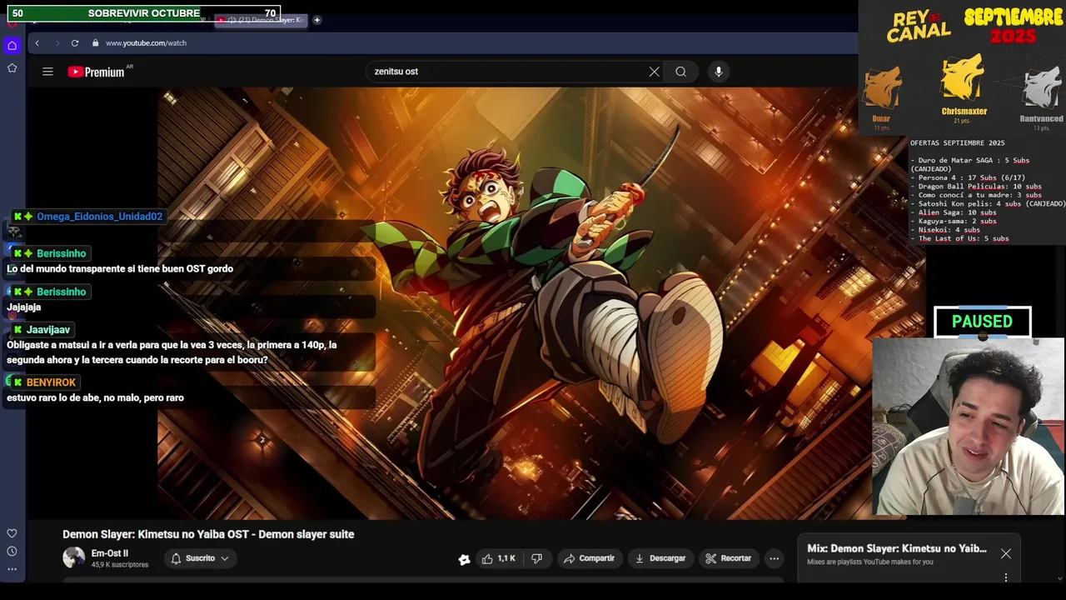The width and height of the screenshot is (1066, 600).
Task: Click the Omar leaderboard wolf icon
Action: click(882, 87)
